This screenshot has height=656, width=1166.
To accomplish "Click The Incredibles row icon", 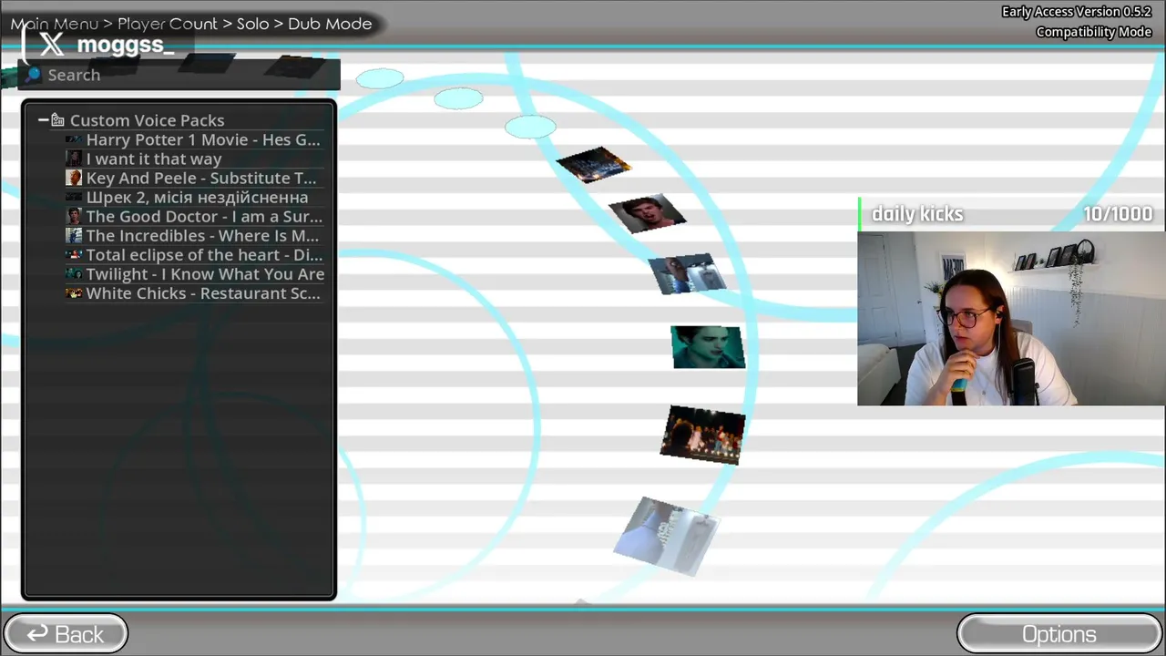I will pyautogui.click(x=74, y=236).
